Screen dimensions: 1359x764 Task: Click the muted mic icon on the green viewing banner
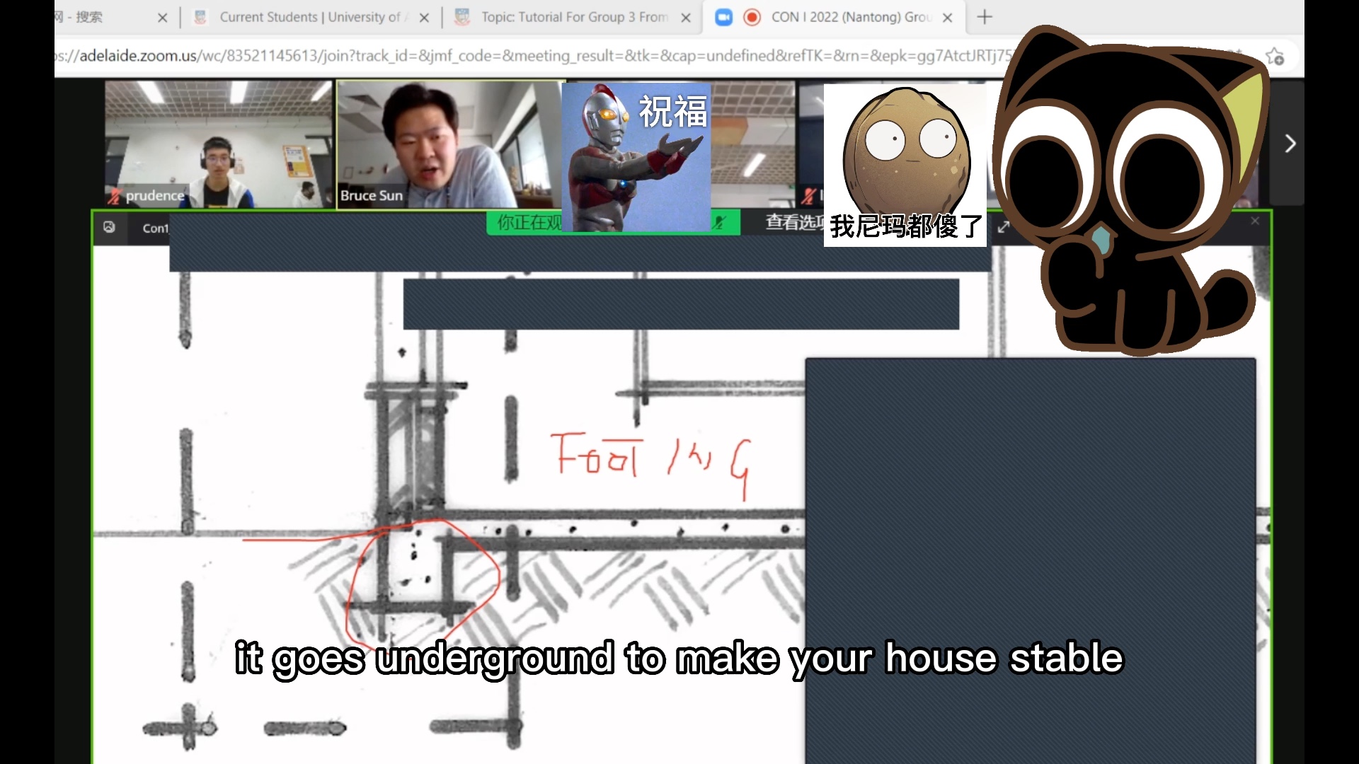pyautogui.click(x=718, y=223)
